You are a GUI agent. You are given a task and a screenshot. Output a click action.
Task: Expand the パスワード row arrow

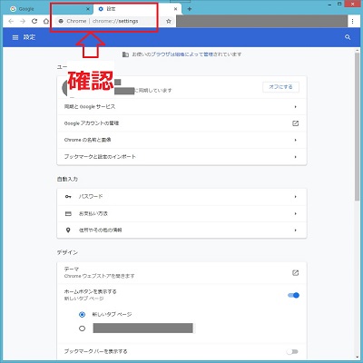point(296,197)
